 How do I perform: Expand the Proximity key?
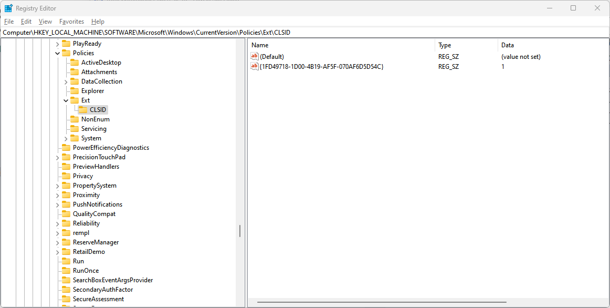[58, 196]
